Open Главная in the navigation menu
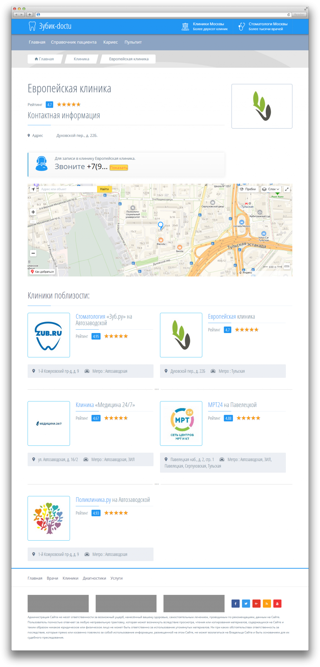Image resolution: width=320 pixels, height=667 pixels. [x=37, y=42]
